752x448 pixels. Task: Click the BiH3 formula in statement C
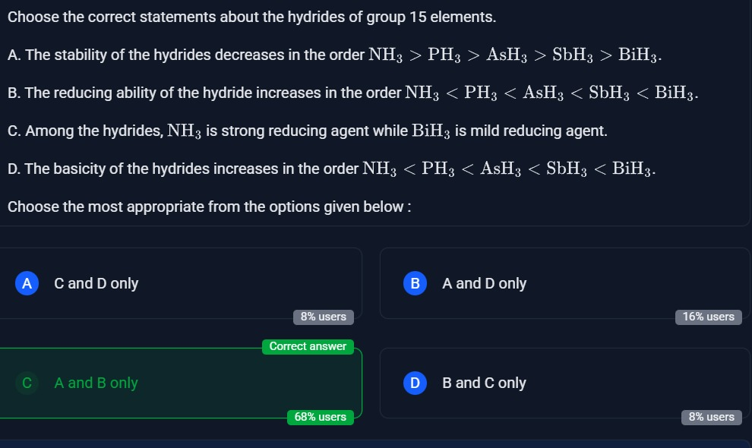tap(431, 131)
